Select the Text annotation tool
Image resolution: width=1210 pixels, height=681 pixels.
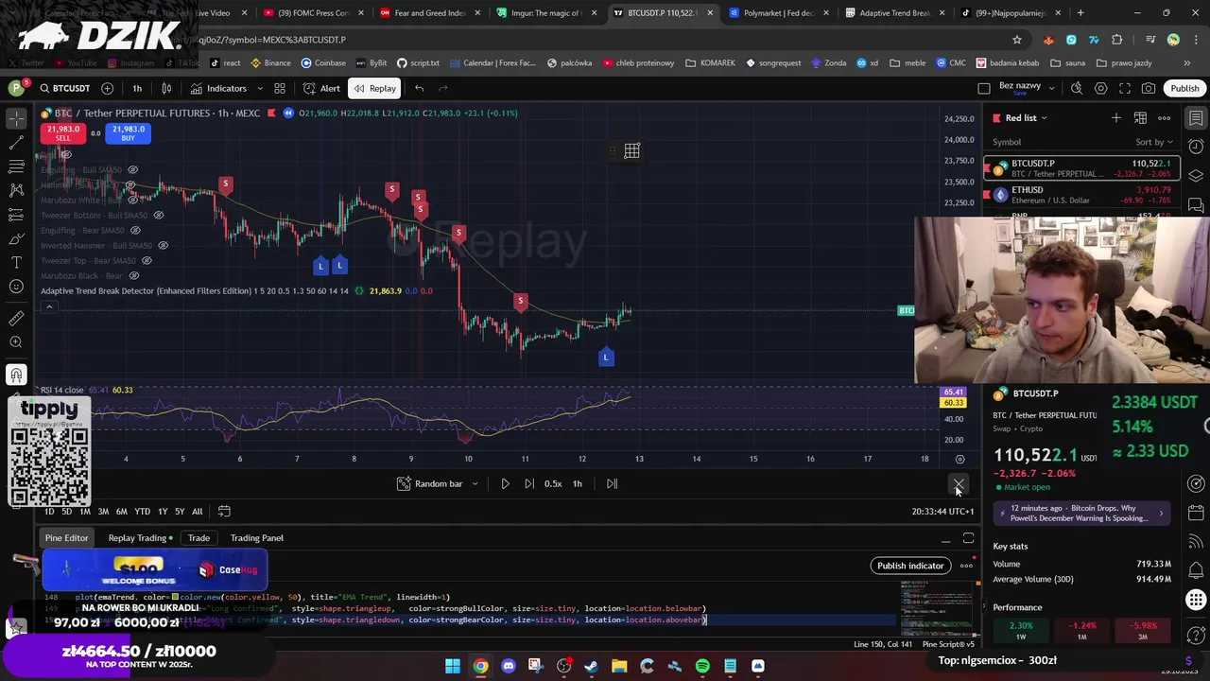click(16, 262)
